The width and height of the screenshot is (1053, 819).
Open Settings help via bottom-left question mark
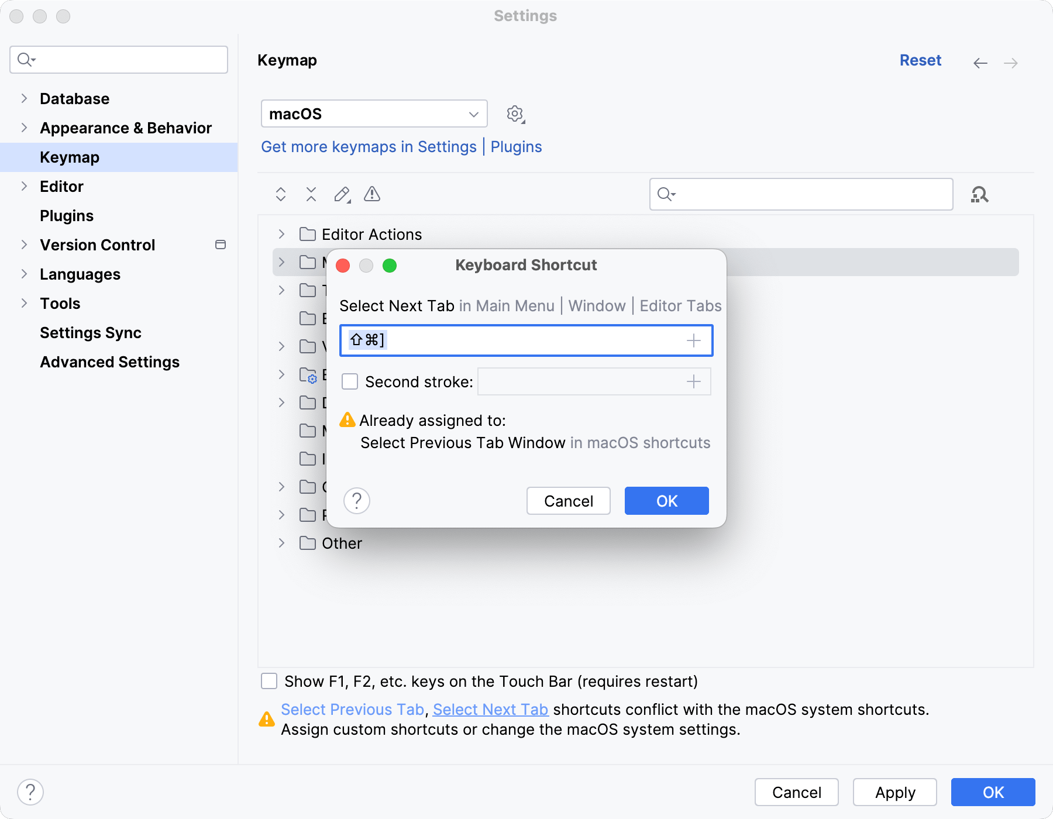tap(30, 793)
